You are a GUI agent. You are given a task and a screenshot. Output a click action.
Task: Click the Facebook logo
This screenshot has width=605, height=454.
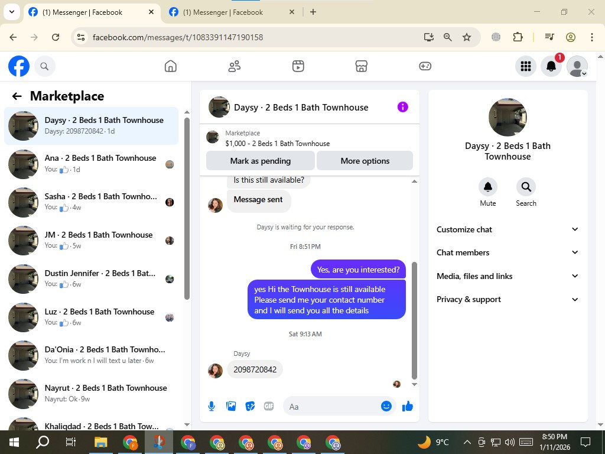tap(19, 66)
